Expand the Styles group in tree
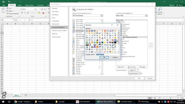 pyautogui.click(x=121, y=31)
